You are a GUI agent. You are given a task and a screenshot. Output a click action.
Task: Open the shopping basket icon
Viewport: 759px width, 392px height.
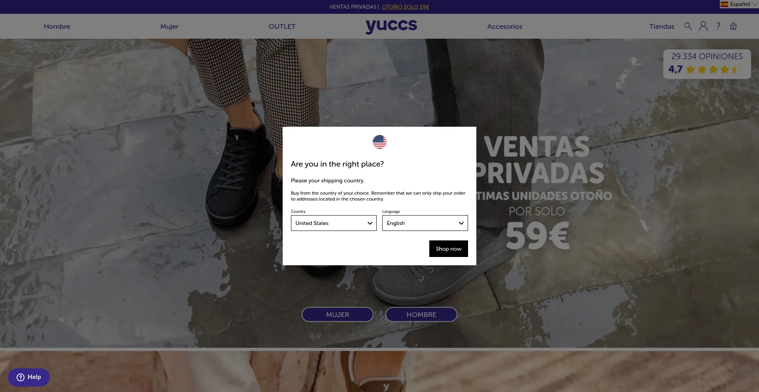click(733, 26)
